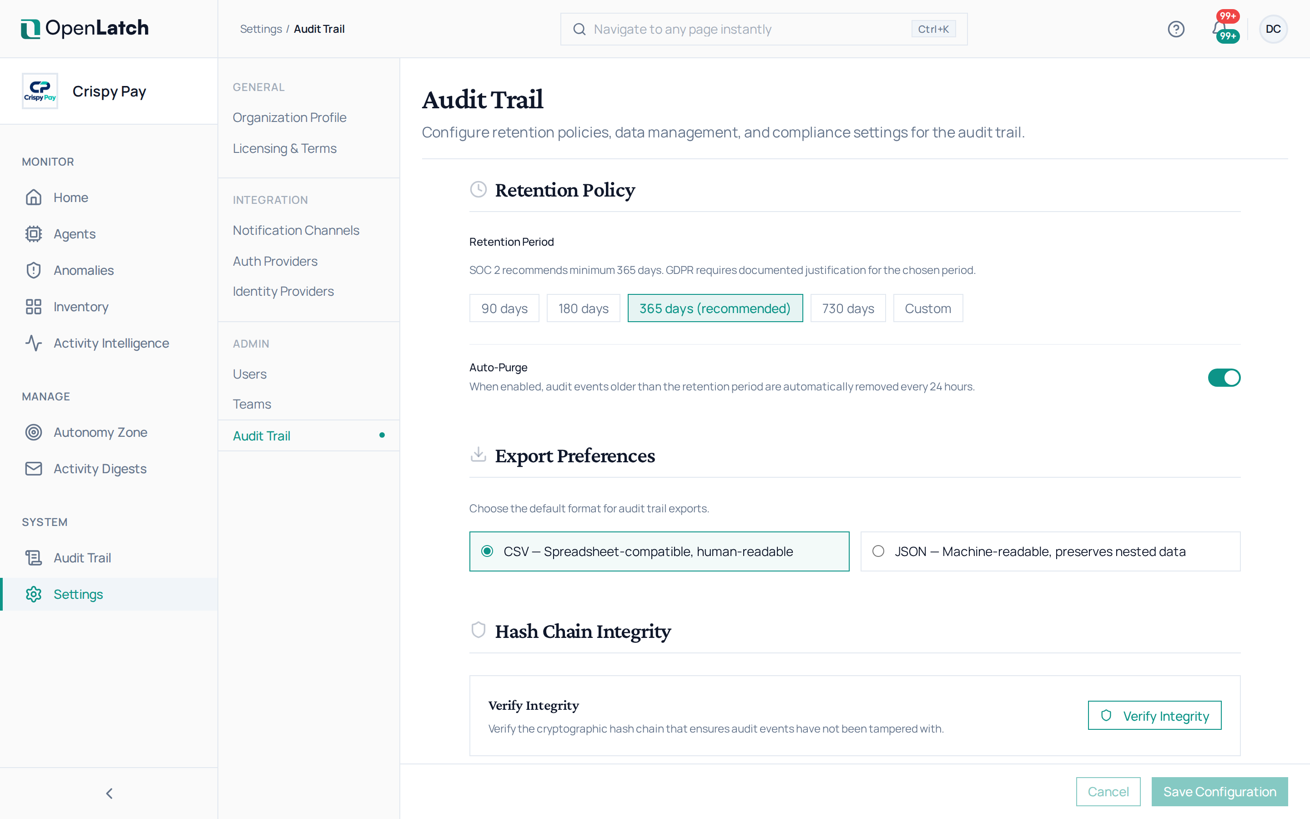Toggle the Auto-Purge switch off
The image size is (1310, 819).
[1224, 378]
